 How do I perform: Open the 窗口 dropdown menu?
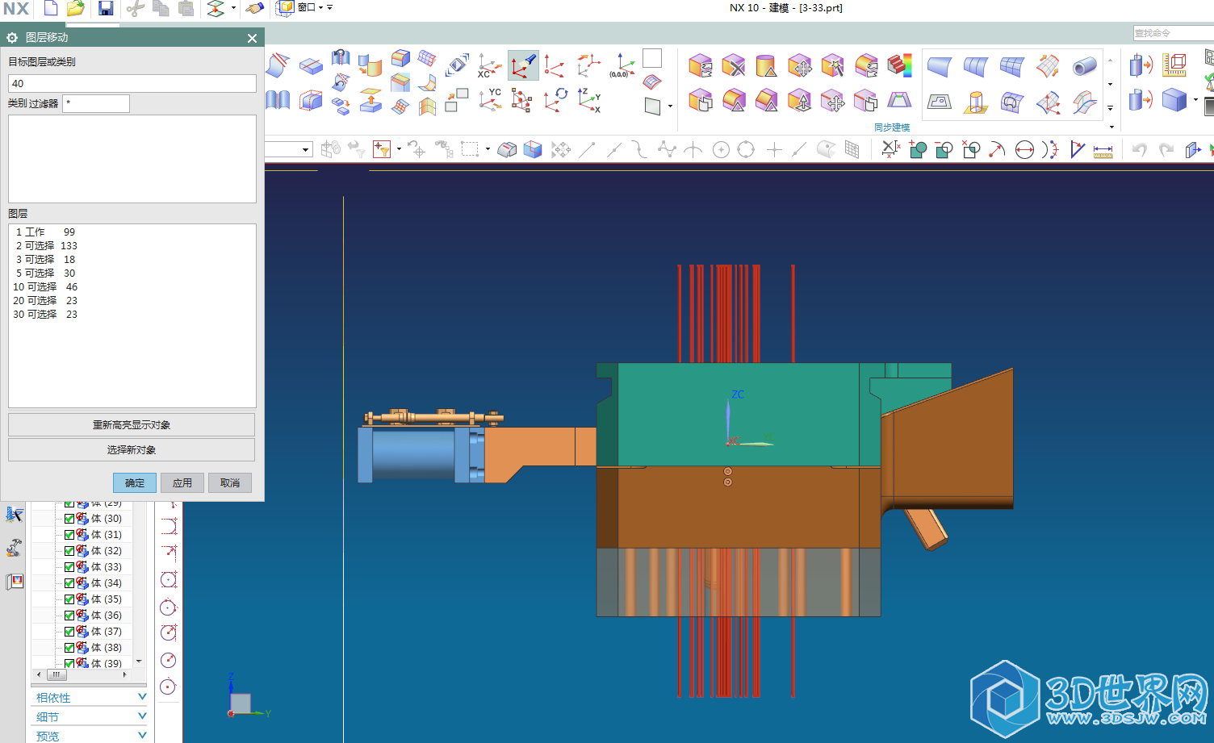[x=311, y=7]
